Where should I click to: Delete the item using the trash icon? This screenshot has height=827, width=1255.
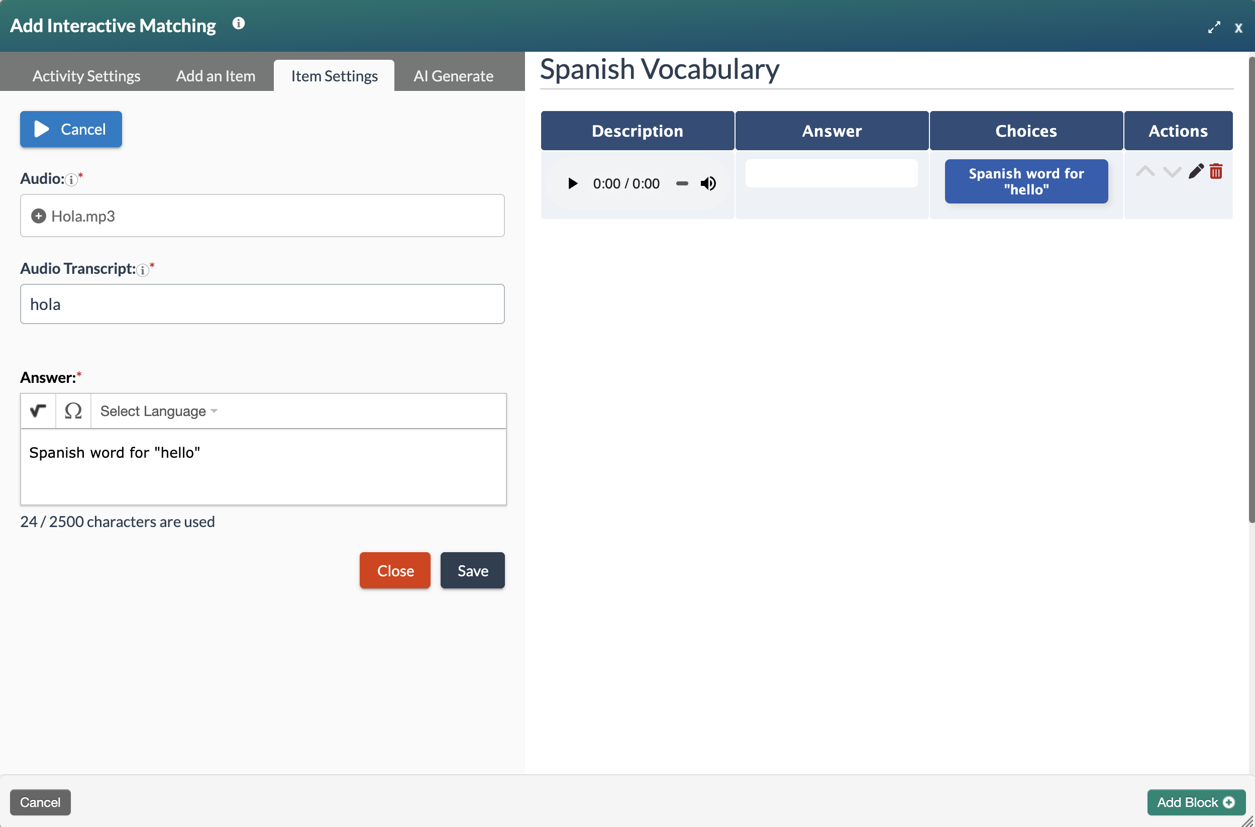[x=1216, y=171]
